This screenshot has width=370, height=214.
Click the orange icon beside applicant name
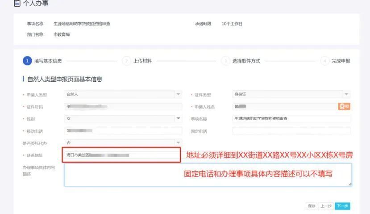(344, 106)
